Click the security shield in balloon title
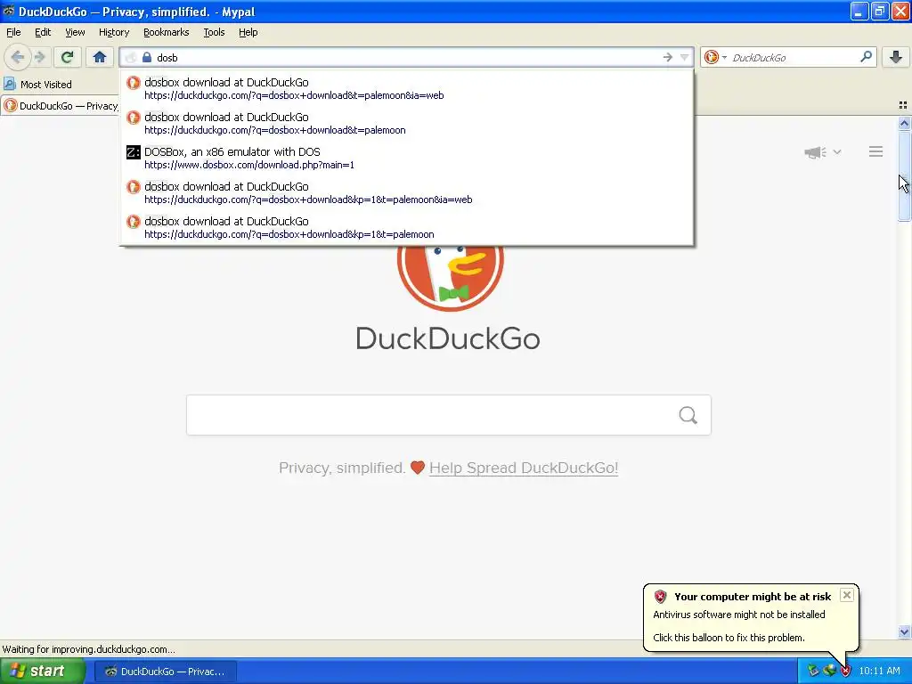 (x=660, y=596)
